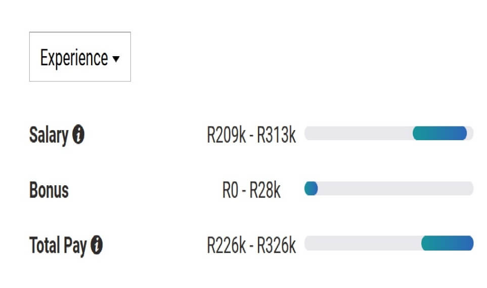Image resolution: width=487 pixels, height=288 pixels.
Task: Open the Experience dropdown
Action: 80,57
